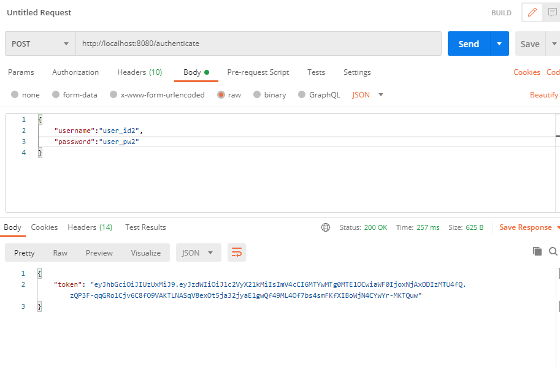Viewport: 560px width, 372px height.
Task: Open the comments icon at top right
Action: pos(552,12)
